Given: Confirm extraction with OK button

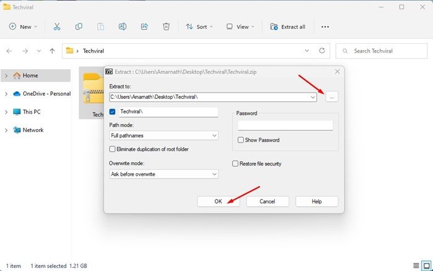Looking at the screenshot, I should click(218, 201).
